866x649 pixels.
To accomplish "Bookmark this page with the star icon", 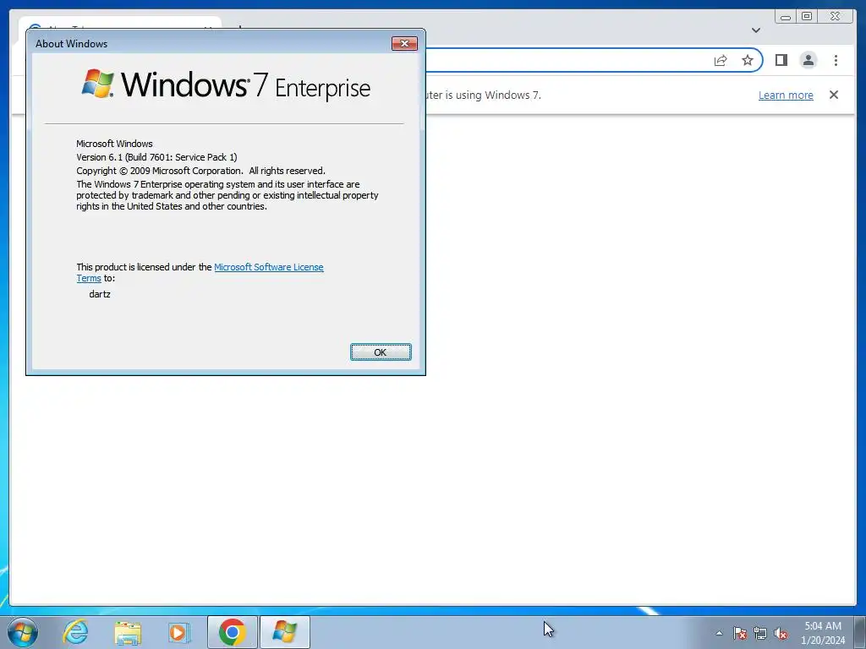I will (748, 60).
